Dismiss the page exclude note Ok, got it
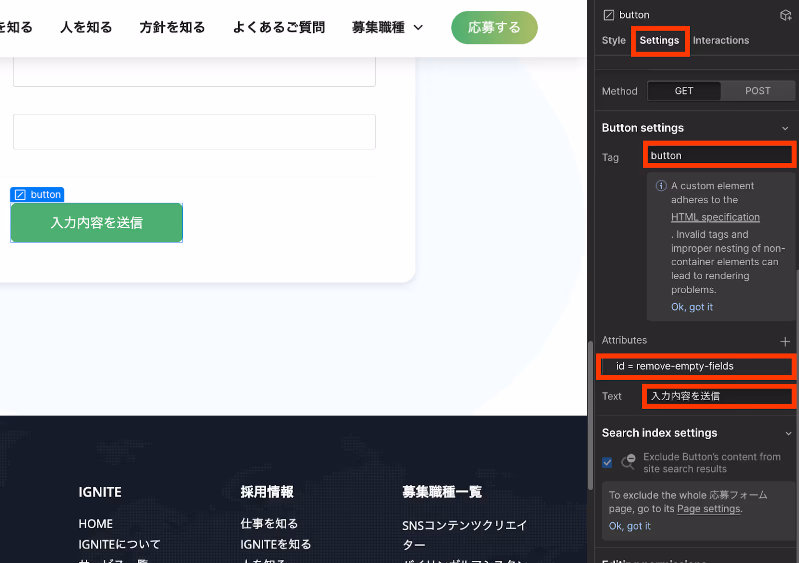The height and width of the screenshot is (563, 799). click(629, 526)
